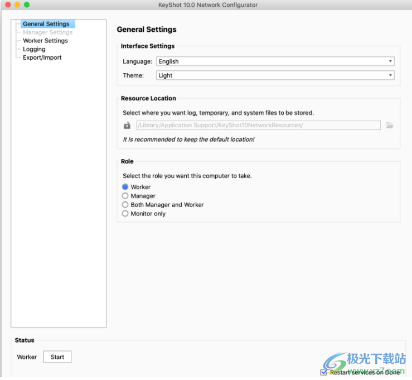Click the 'Resource Location' group title
Viewport: 412px width, 380px height.
coord(148,98)
